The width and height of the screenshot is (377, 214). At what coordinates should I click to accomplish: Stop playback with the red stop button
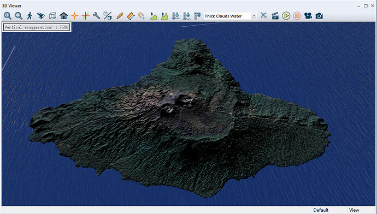297,16
